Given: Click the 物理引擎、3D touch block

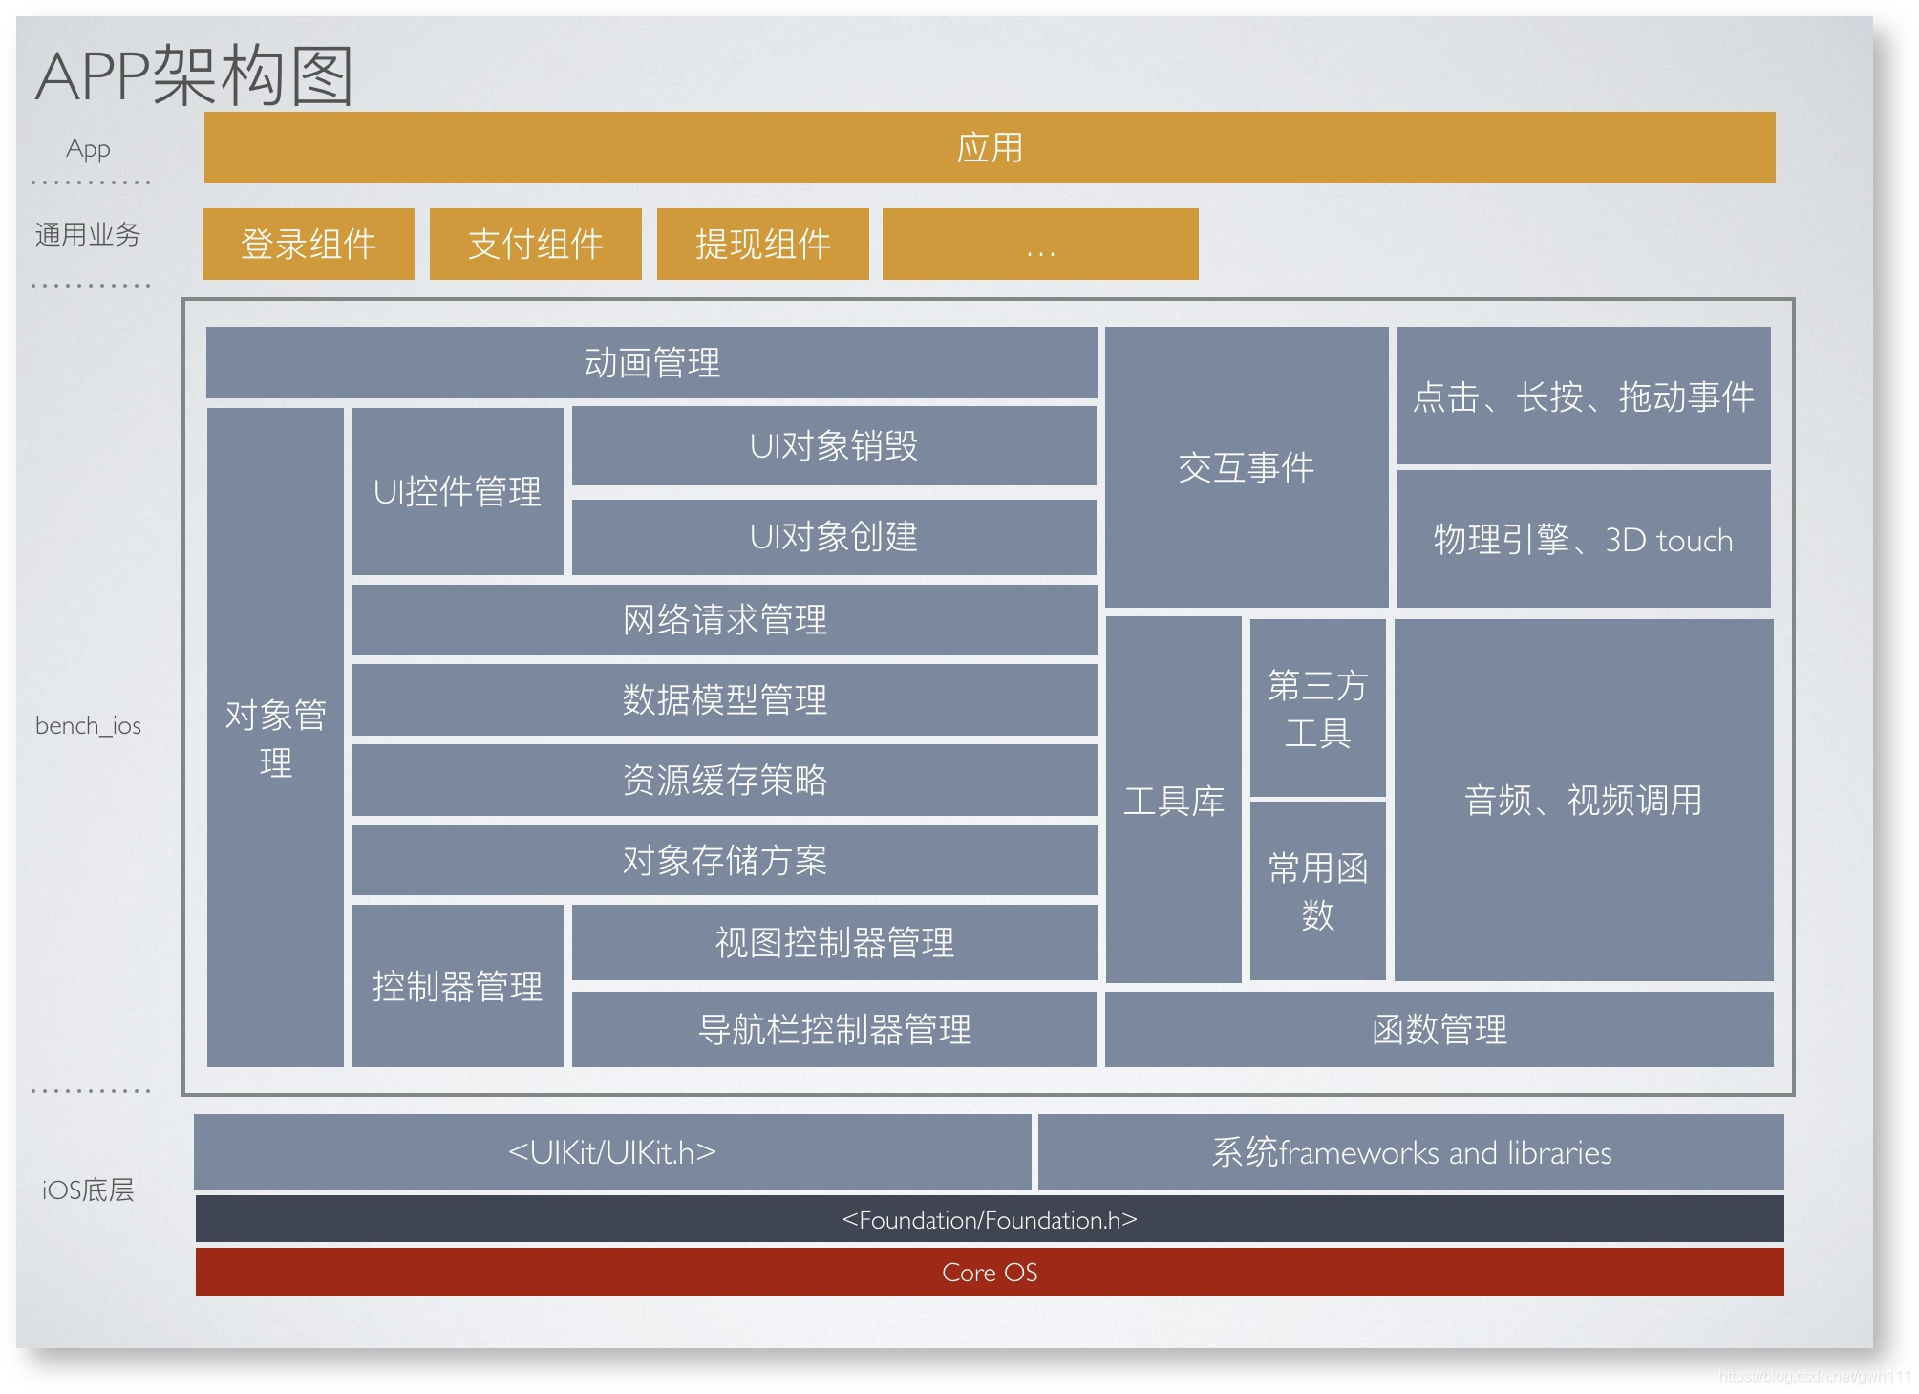Looking at the screenshot, I should click(x=1583, y=540).
